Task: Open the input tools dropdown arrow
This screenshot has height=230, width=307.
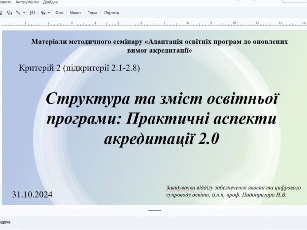Action: pos(49,13)
